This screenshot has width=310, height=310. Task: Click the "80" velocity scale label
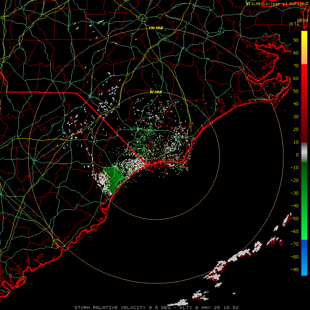tap(296, 53)
